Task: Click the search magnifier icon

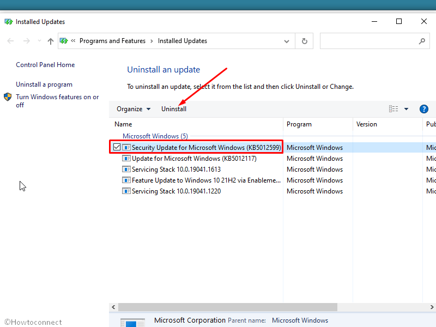Action: click(x=422, y=41)
